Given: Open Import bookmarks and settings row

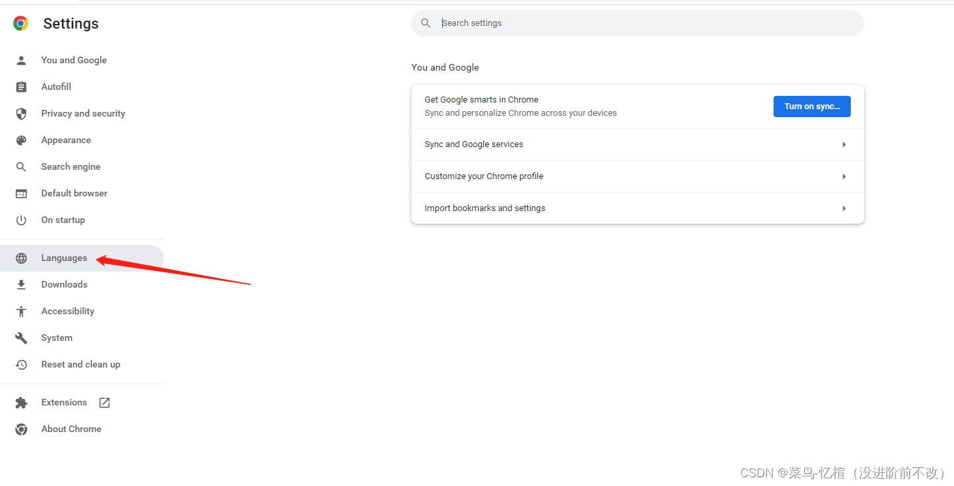Looking at the screenshot, I should point(638,208).
